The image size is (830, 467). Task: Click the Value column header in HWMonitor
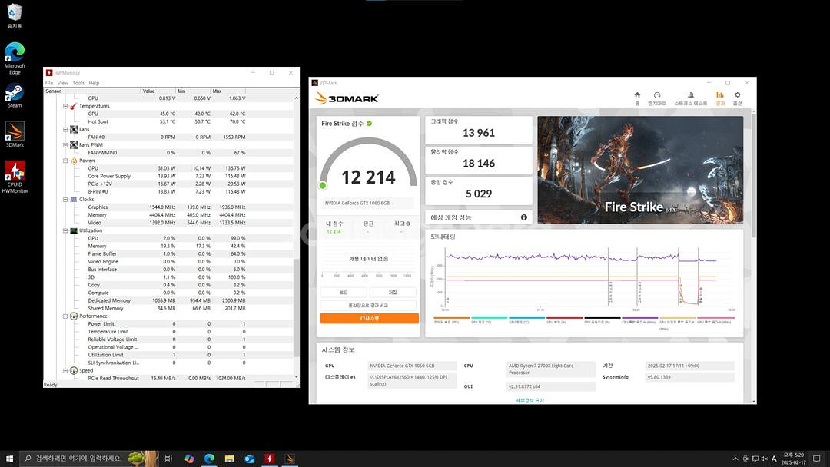pyautogui.click(x=158, y=91)
